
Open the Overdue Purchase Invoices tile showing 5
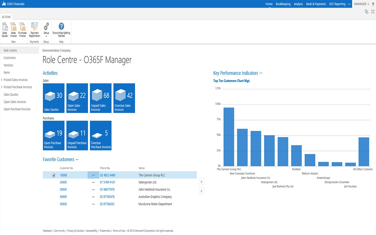pos(101,135)
